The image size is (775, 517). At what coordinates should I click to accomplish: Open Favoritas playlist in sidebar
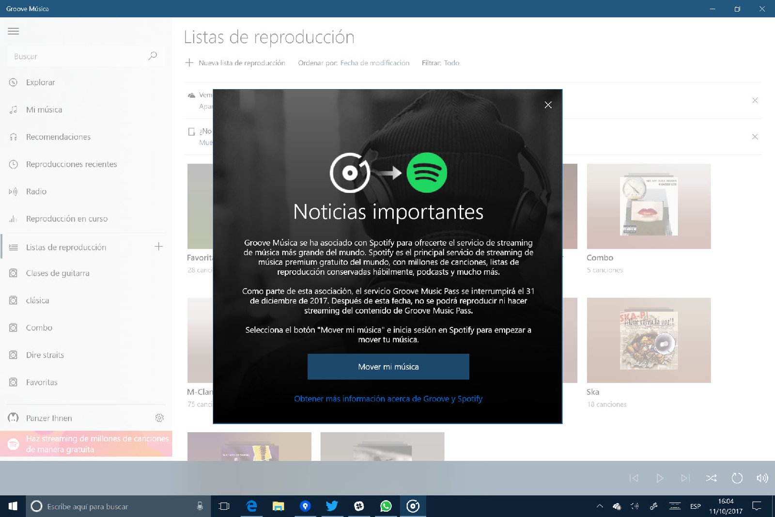pos(86,382)
